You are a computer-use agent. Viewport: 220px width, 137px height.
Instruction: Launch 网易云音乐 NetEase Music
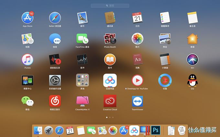(55, 101)
